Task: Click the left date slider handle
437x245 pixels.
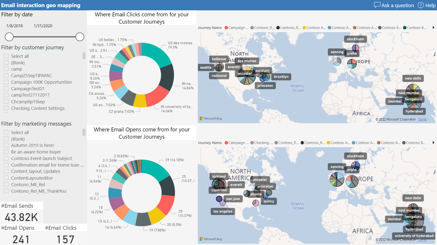Action: [x=9, y=37]
